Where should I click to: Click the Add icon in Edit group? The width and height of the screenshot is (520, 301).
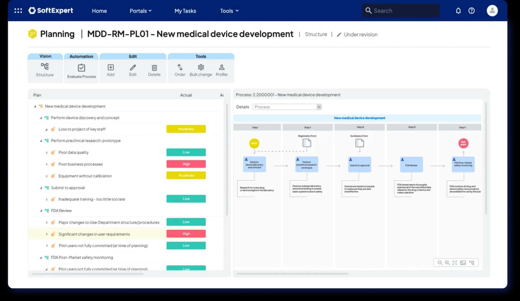click(110, 67)
